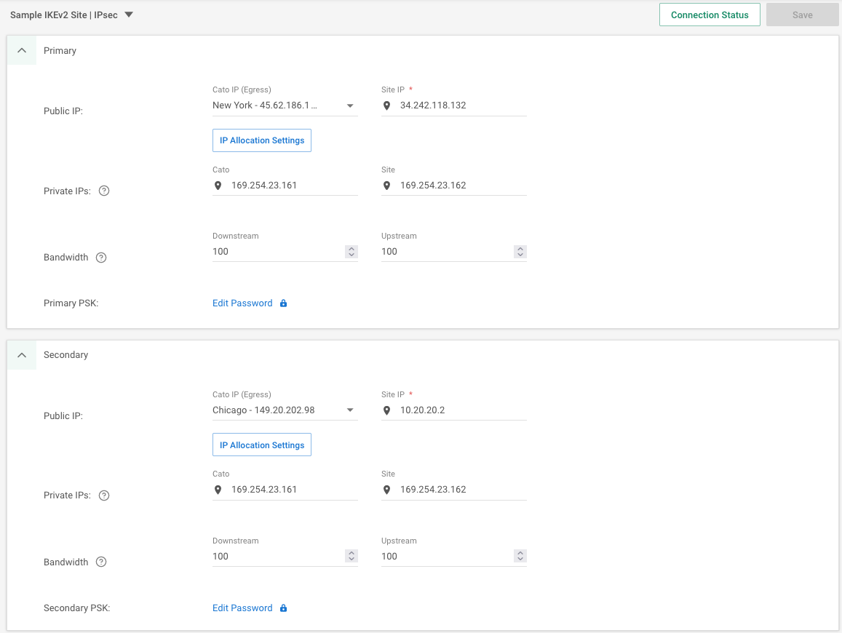Click the location pin icon beside Primary Site IP
The image size is (842, 633).
click(386, 105)
